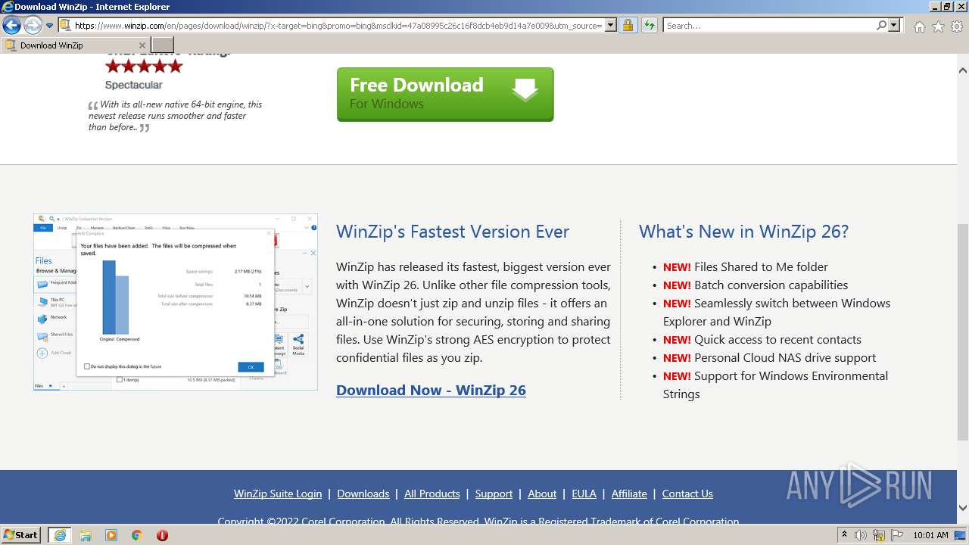Click the Action Center flag icon
The height and width of the screenshot is (545, 969).
[896, 535]
